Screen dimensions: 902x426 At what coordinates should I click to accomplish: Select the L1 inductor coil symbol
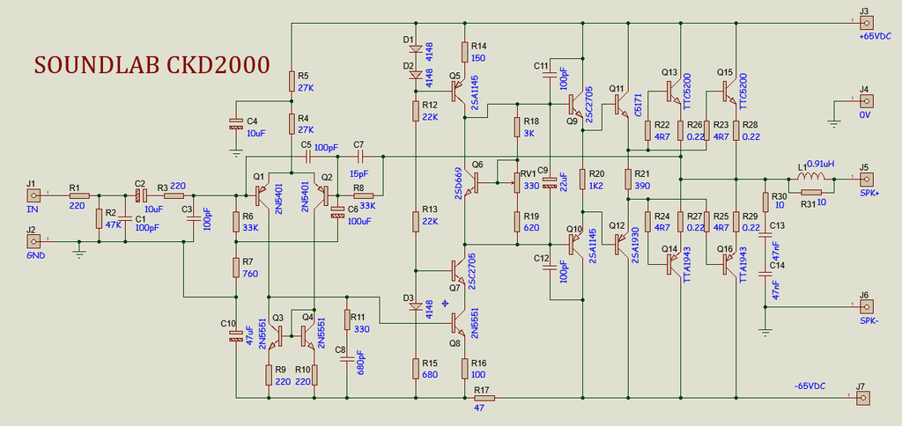click(811, 177)
